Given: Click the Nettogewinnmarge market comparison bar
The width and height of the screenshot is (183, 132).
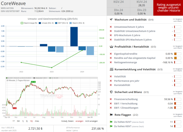Looking at the screenshot, I should tap(177, 62).
